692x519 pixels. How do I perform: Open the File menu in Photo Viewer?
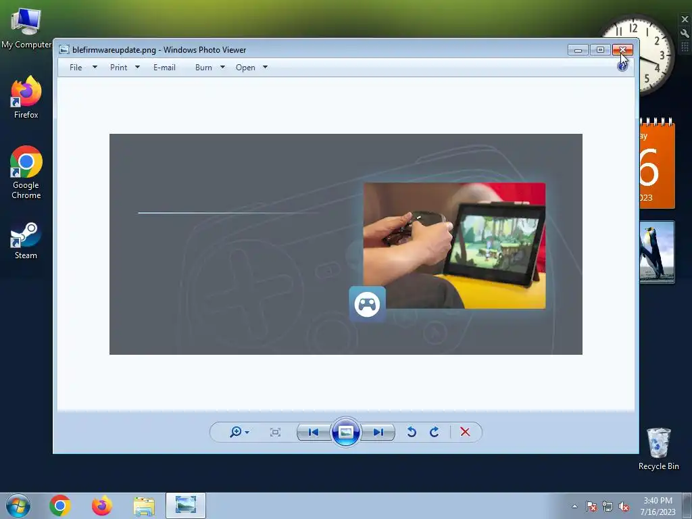click(x=76, y=68)
